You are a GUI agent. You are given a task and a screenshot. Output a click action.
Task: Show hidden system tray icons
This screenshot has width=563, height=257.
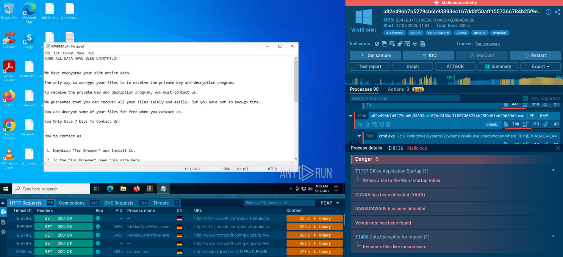[291, 189]
